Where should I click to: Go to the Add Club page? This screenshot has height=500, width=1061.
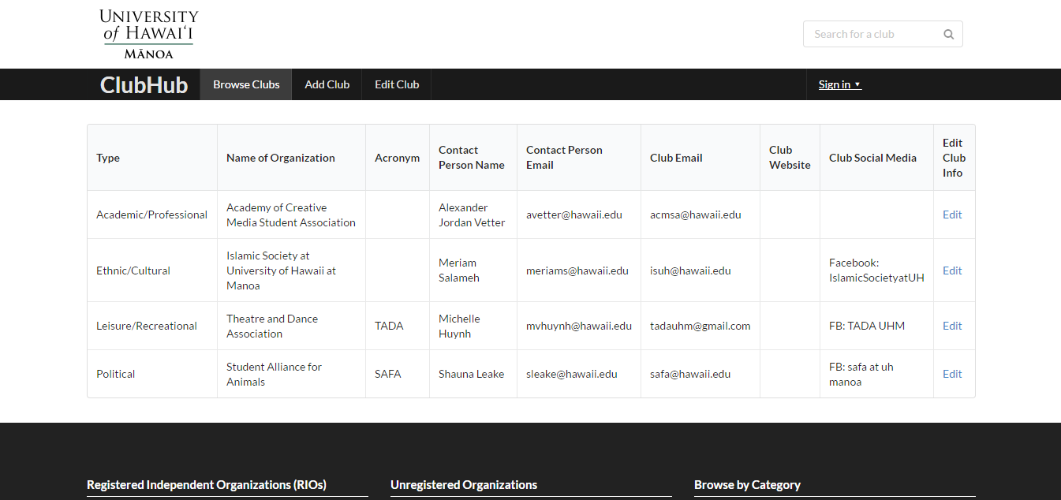point(327,84)
